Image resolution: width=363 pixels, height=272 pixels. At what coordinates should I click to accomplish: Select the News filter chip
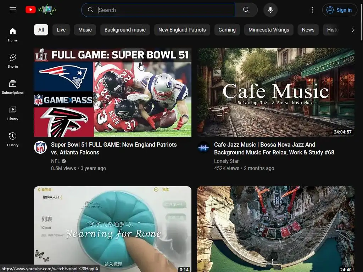[308, 30]
